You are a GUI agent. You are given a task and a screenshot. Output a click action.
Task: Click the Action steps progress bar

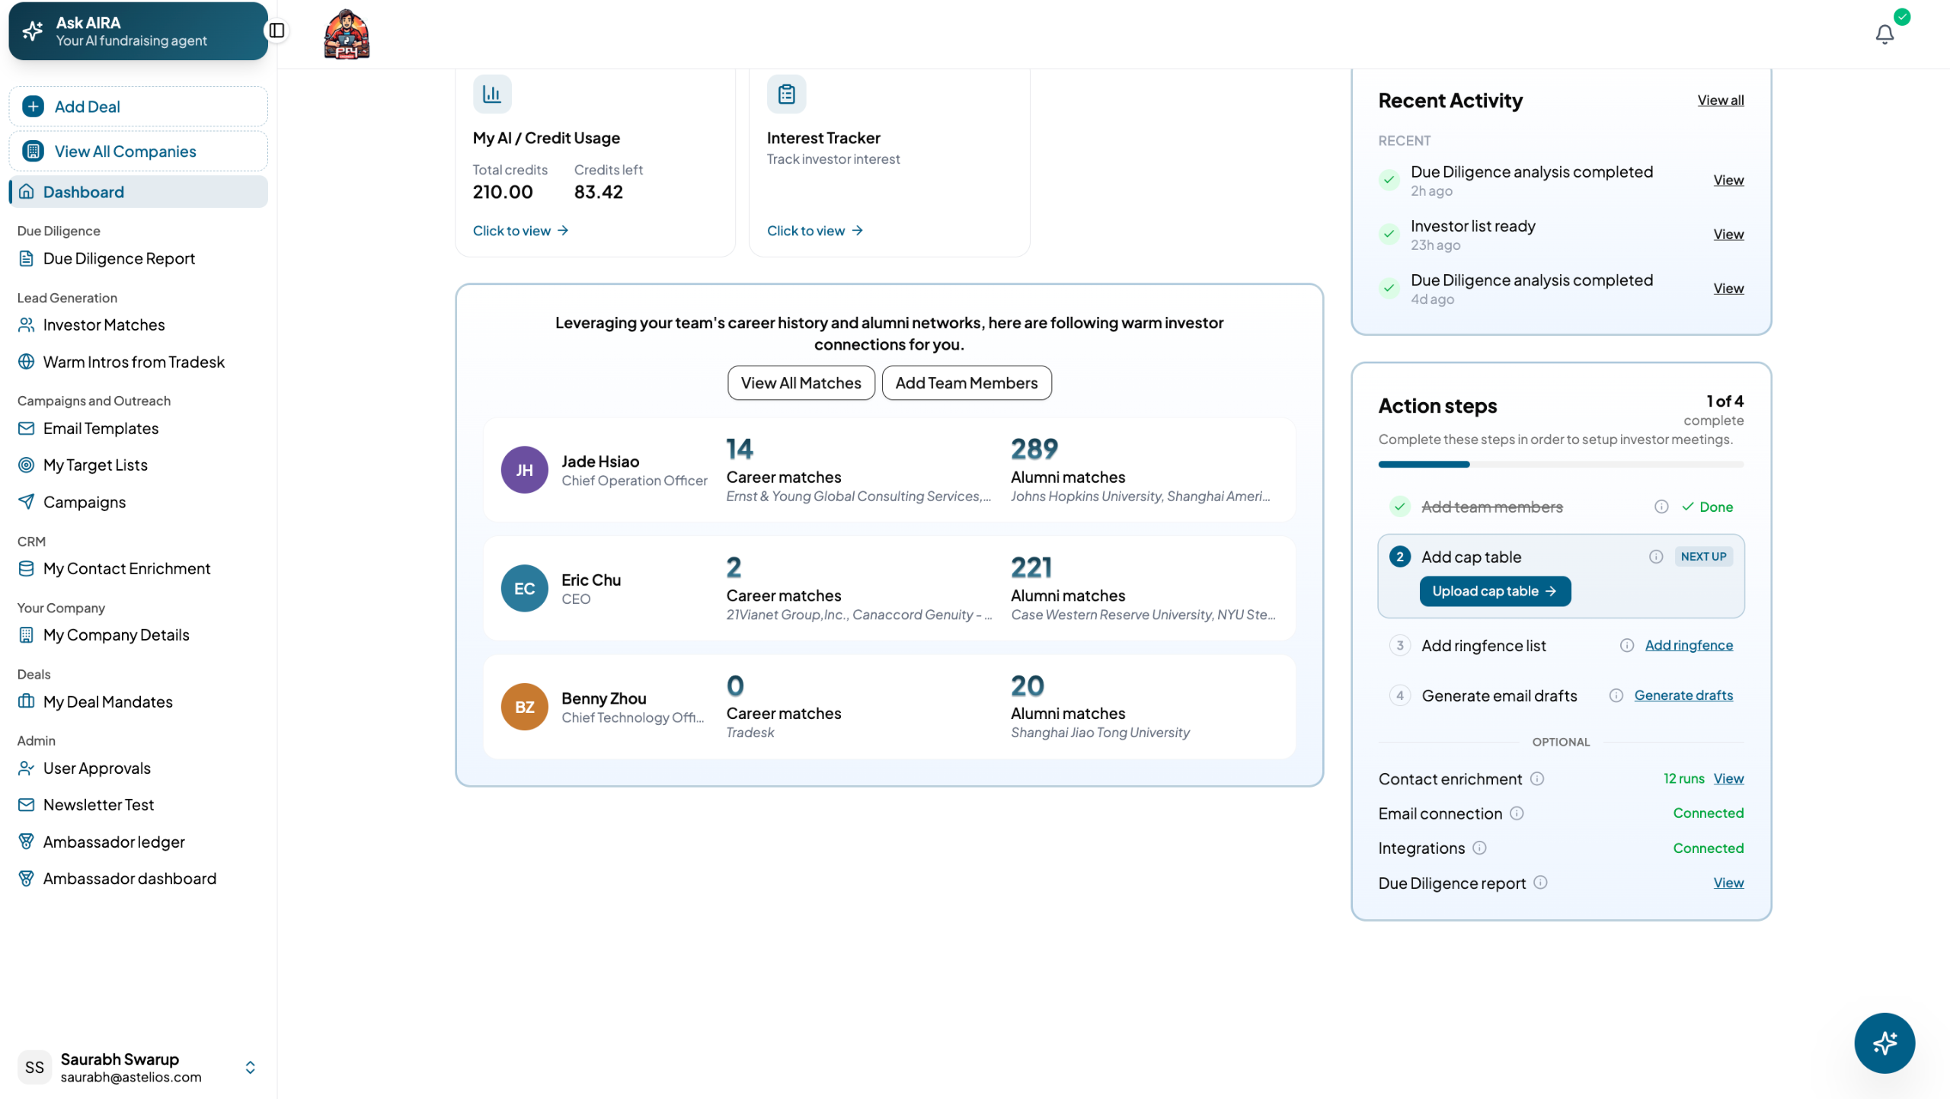coord(1561,464)
